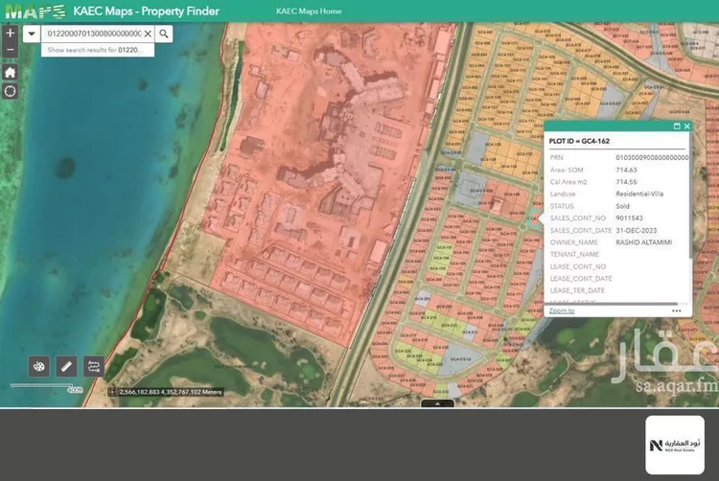
Task: Click the highlighted plot GC4-162 on map
Action: [x=535, y=218]
